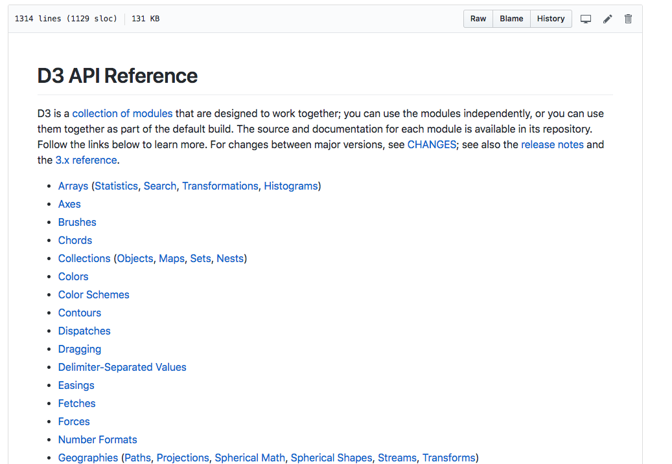Open the Objects link
The width and height of the screenshot is (672, 464).
coord(135,259)
